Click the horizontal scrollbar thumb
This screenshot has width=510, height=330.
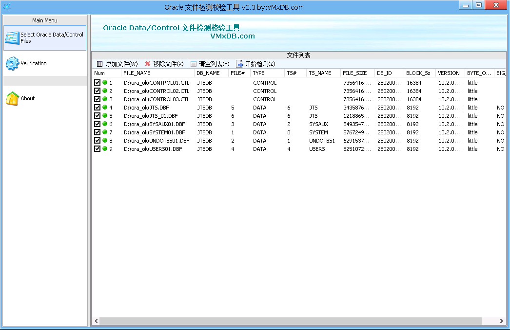click(291, 321)
